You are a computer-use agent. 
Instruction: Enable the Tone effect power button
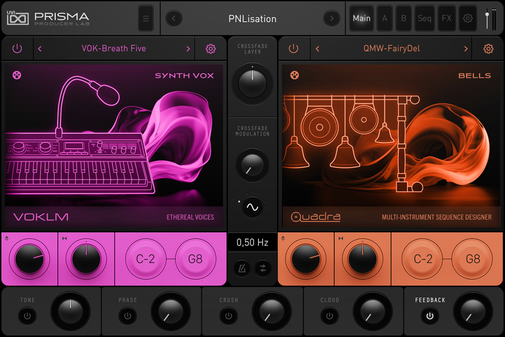pyautogui.click(x=27, y=316)
